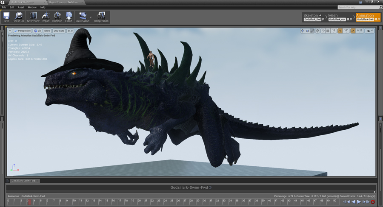Open animation Compression settings

pos(101,17)
